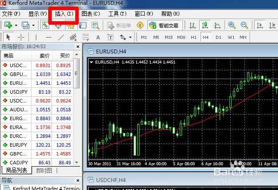The width and height of the screenshot is (278, 190).
Task: Click the 商品 column header
Action: click(x=16, y=56)
